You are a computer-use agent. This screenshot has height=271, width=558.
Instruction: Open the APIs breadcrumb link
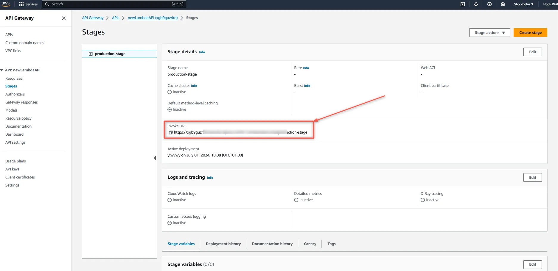[x=116, y=18]
